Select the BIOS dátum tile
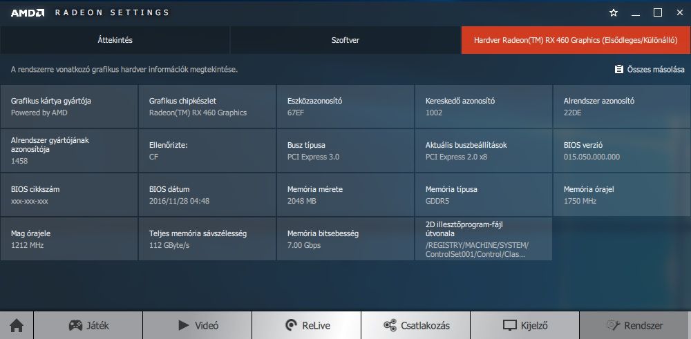 pyautogui.click(x=207, y=195)
